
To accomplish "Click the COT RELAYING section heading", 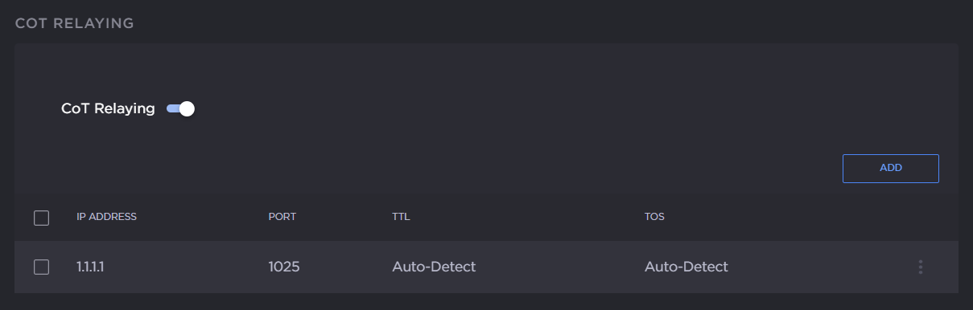I will click(x=74, y=23).
